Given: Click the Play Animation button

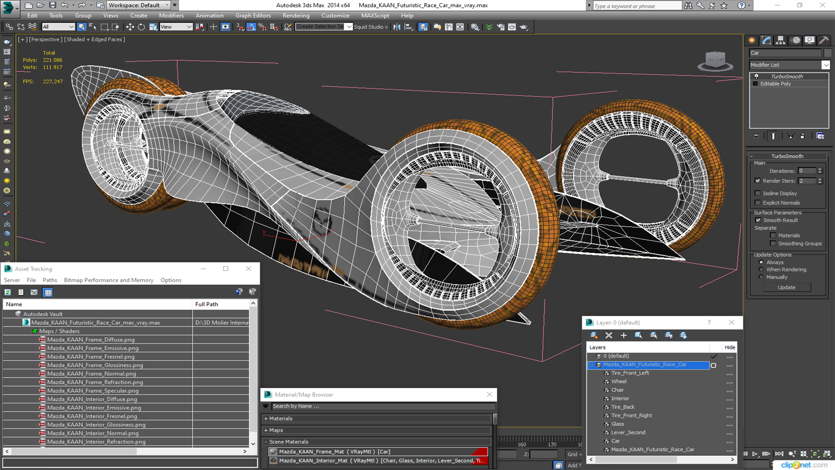Looking at the screenshot, I should (x=755, y=454).
